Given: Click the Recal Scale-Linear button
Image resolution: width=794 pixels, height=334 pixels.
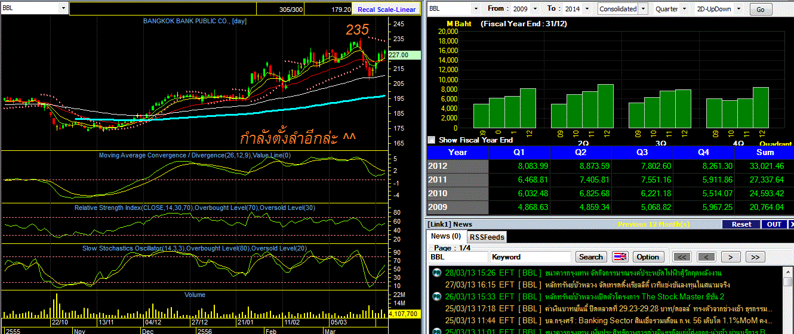Looking at the screenshot, I should [386, 9].
